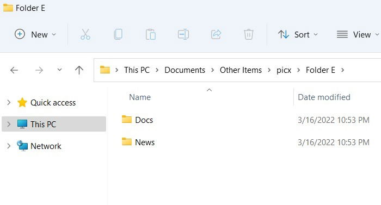The height and width of the screenshot is (205, 381).
Task: Go back with the left arrow
Action: click(x=14, y=70)
